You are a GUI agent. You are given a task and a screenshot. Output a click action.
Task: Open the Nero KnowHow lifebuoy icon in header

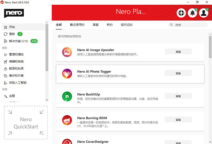(x=181, y=13)
